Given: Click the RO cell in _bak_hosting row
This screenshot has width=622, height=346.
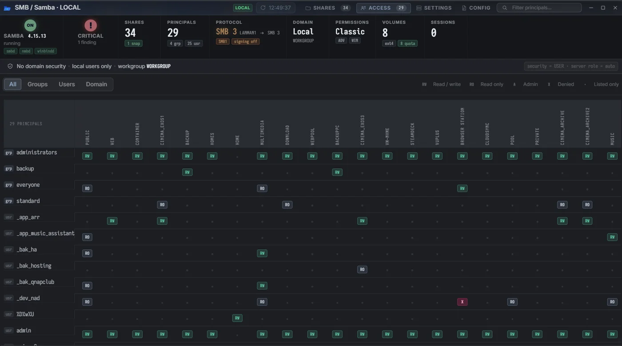Looking at the screenshot, I should point(362,269).
